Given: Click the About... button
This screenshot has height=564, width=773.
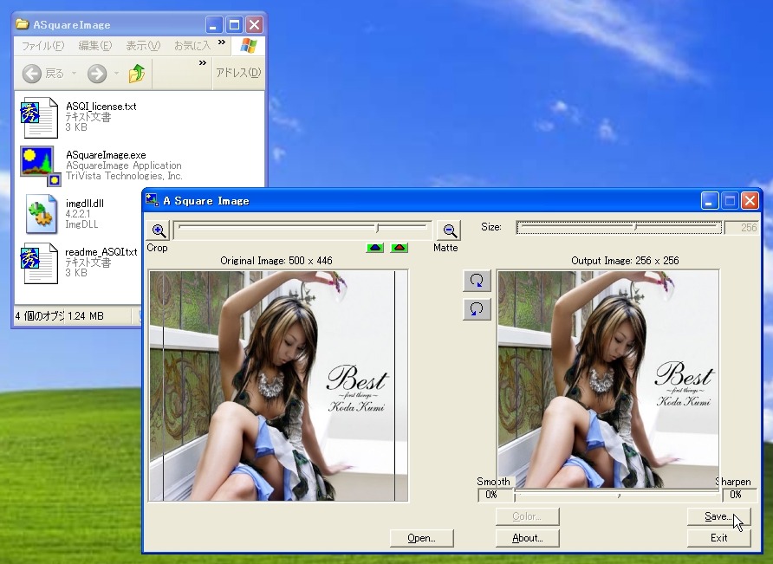Looking at the screenshot, I should point(528,538).
